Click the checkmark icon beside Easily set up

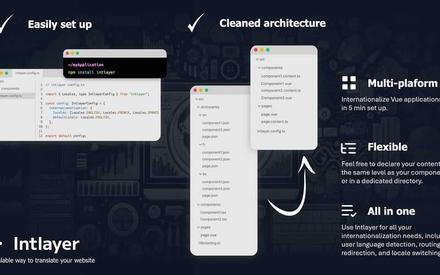pos(6,24)
